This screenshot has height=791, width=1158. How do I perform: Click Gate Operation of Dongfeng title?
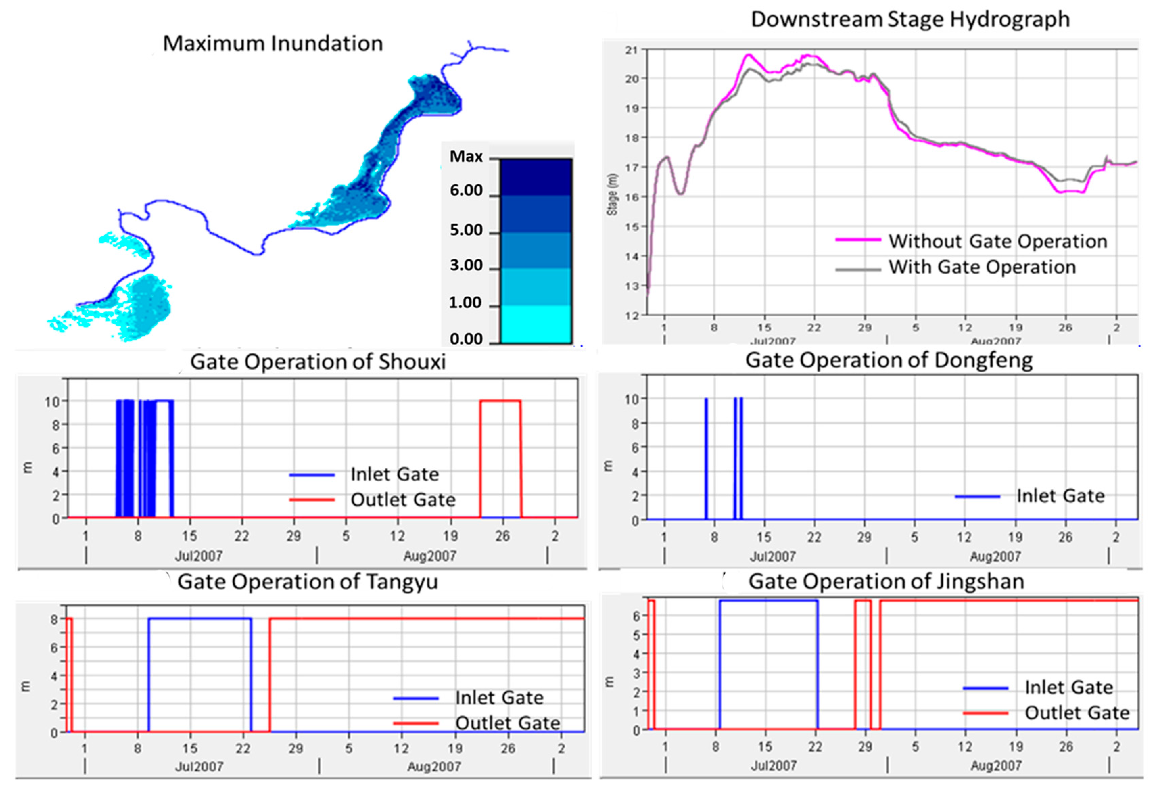click(x=889, y=360)
